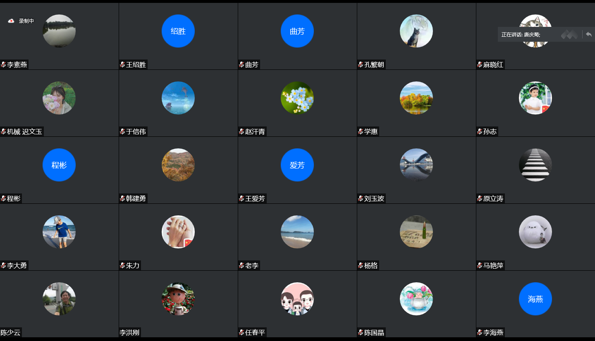Click the cloud recording indicator icon
This screenshot has height=341, width=595.
coord(12,21)
